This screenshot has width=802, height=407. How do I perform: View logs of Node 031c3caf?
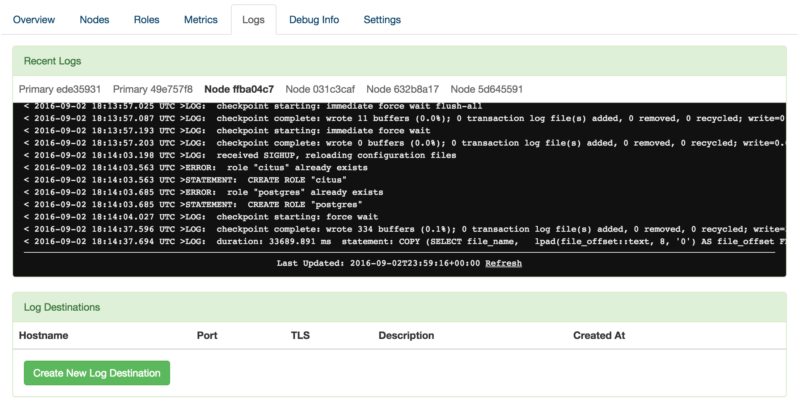coord(320,89)
